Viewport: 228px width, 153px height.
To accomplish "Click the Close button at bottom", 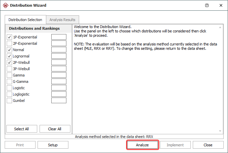I will (x=208, y=145).
